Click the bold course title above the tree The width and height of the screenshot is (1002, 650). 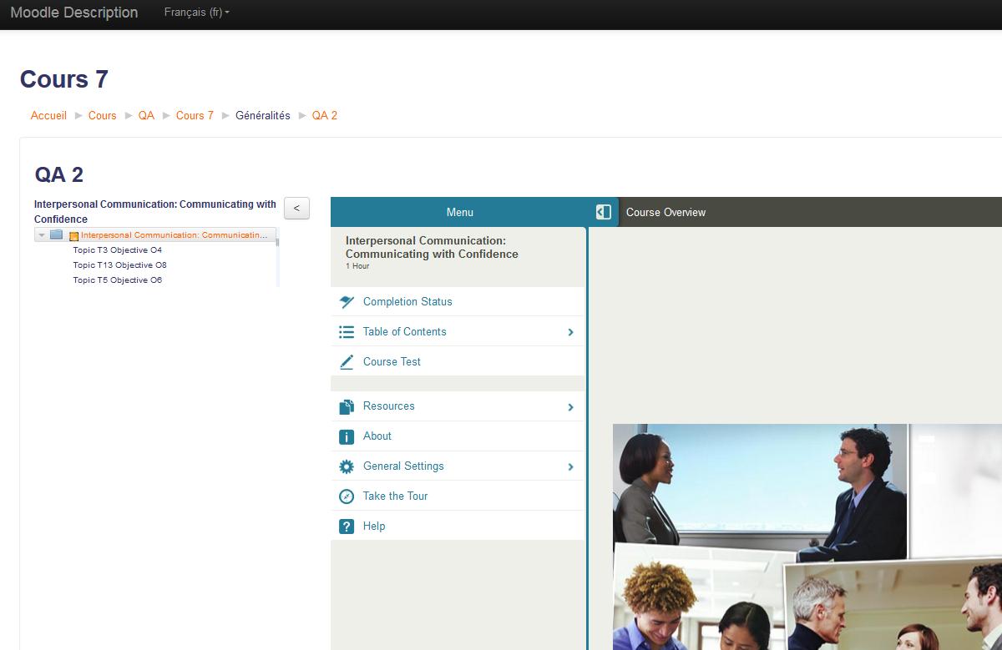tap(155, 211)
